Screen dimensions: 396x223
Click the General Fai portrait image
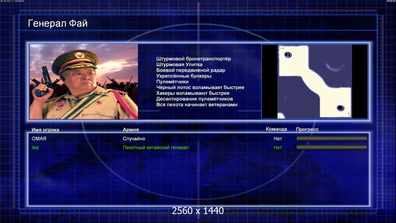click(84, 81)
